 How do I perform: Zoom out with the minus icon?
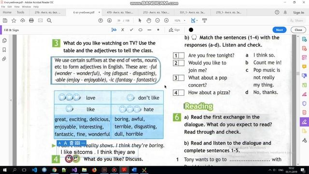pos(157,20)
